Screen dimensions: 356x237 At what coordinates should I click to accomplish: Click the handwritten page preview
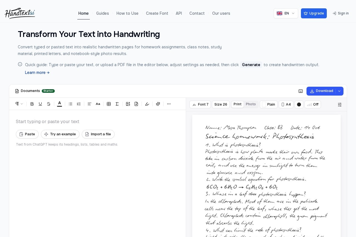tap(266, 176)
